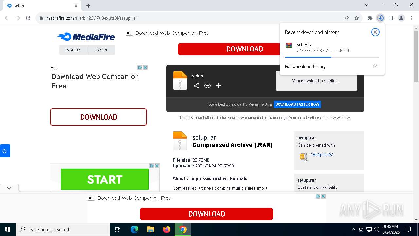This screenshot has height=236, width=419.
Task: Click the Ad label next to bottom banner text
Action: 91,198
